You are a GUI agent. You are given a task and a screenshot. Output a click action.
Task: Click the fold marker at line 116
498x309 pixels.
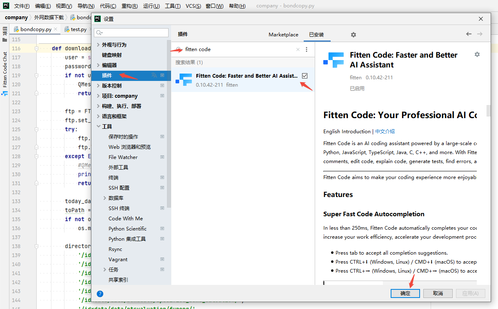(36, 48)
